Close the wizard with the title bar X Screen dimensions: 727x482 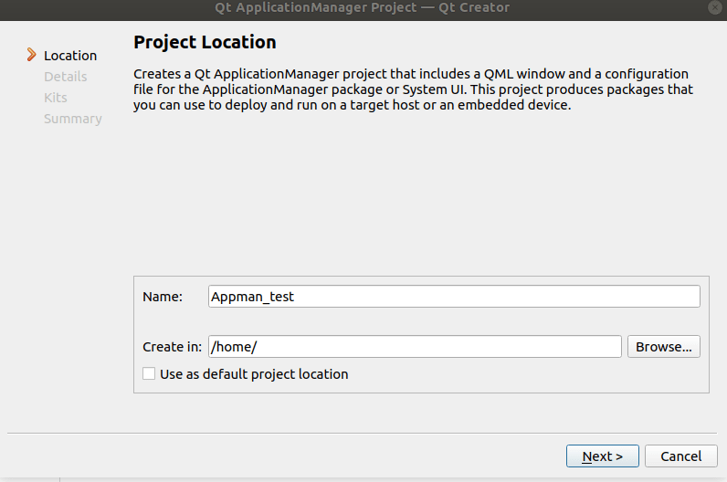pos(712,6)
